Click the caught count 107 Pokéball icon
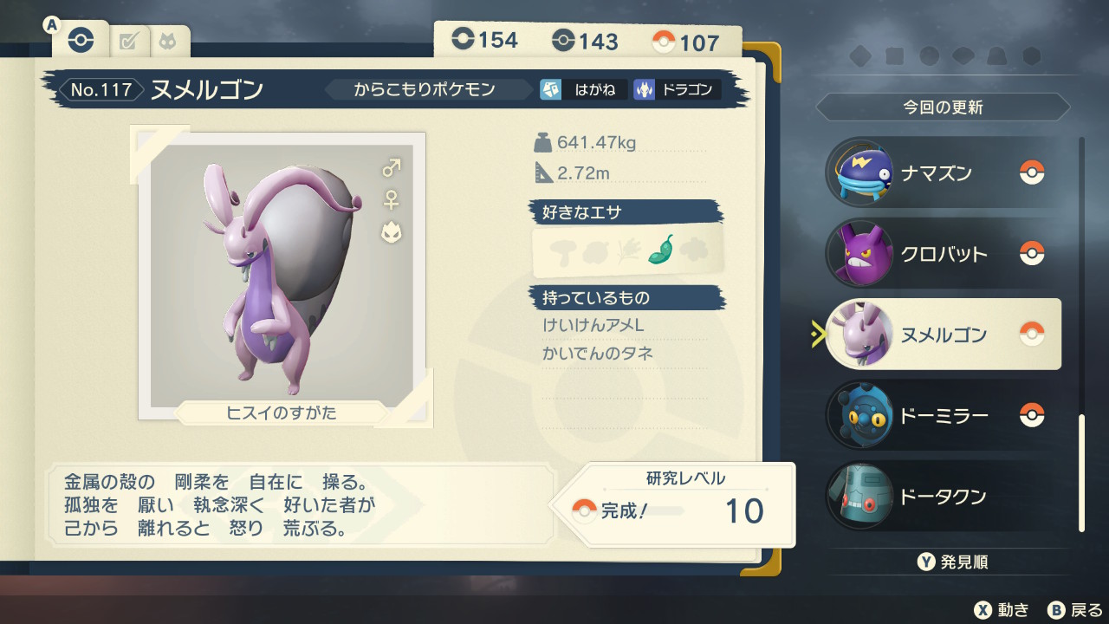Screen dimensions: 1109x624 663,42
